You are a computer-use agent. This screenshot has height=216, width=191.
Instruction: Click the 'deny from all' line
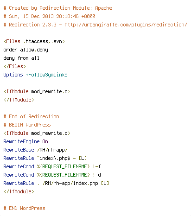pyautogui.click(x=21, y=58)
